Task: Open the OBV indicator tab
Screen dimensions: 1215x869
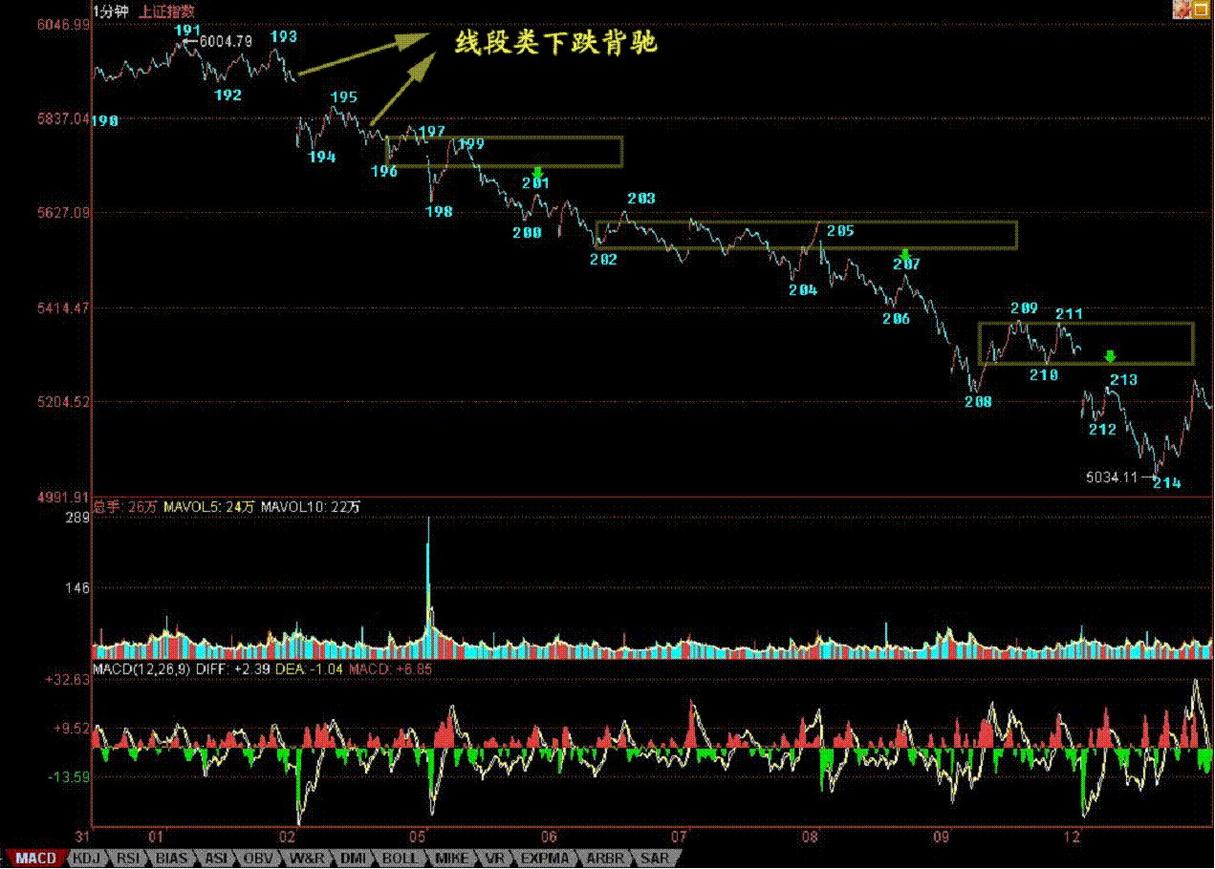Action: 259,858
